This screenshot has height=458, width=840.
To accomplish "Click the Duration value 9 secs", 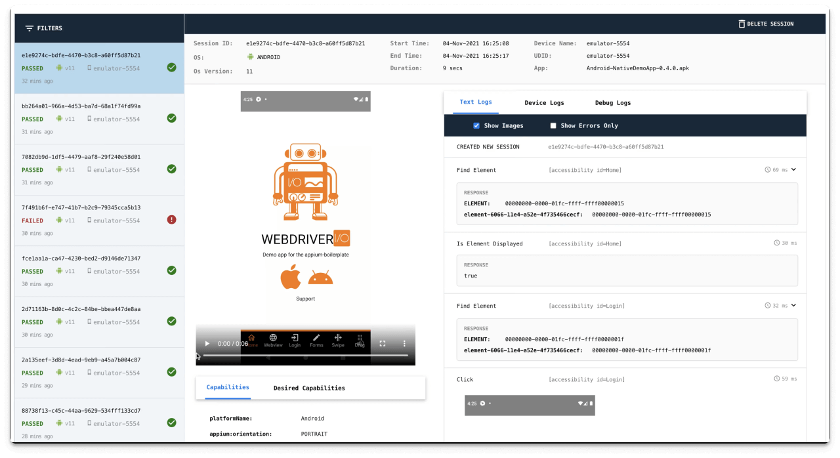I will point(454,68).
